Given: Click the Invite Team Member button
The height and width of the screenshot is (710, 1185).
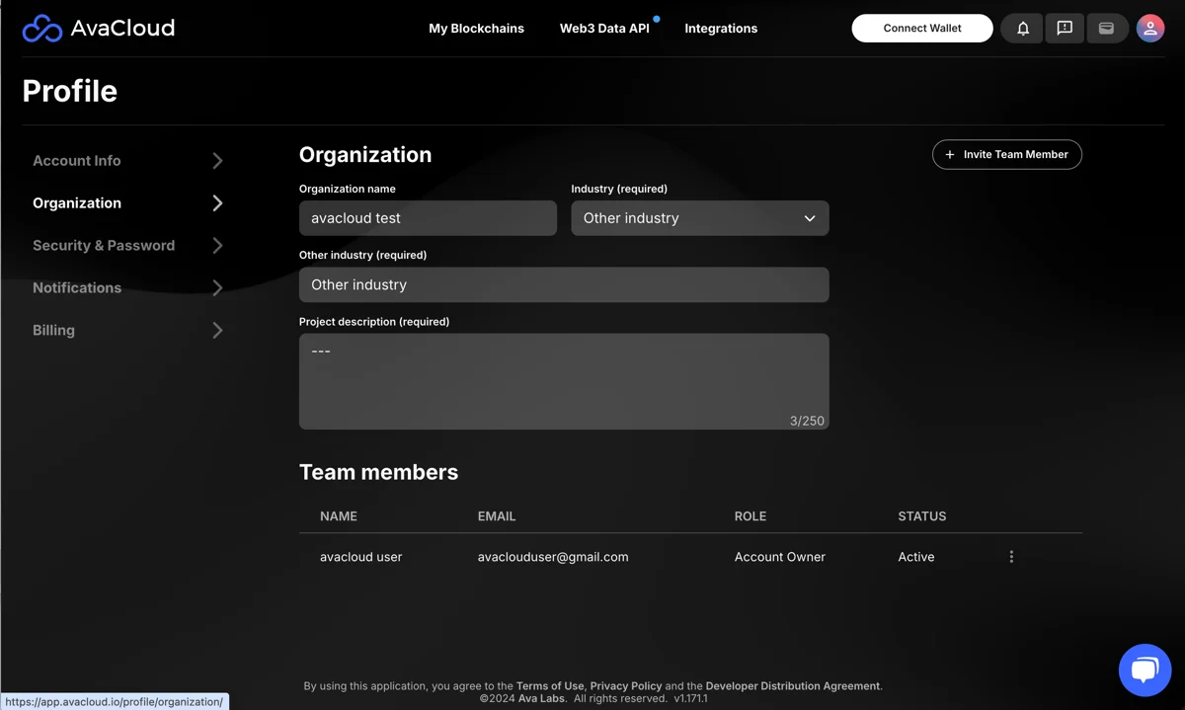Looking at the screenshot, I should tap(1006, 155).
